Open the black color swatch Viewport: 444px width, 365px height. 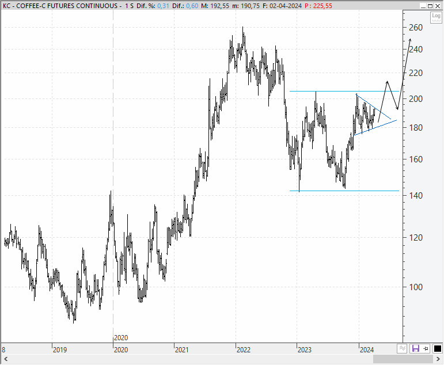click(437, 348)
